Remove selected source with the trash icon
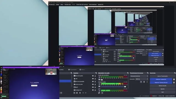Viewport: 176px width, 99px height. coord(77,93)
